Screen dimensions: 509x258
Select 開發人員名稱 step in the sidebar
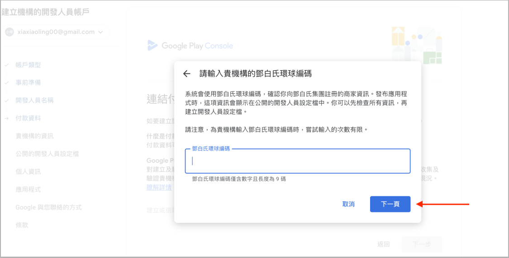point(34,100)
